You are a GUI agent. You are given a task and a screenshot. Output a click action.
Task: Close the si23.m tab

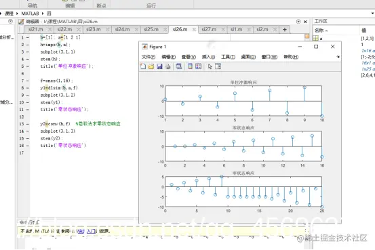tap(107, 29)
